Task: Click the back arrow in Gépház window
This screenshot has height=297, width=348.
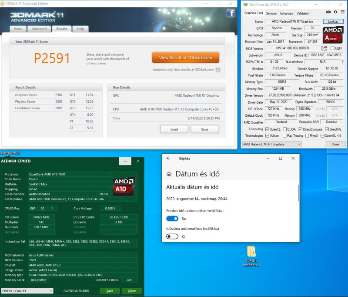Action: (x=168, y=158)
